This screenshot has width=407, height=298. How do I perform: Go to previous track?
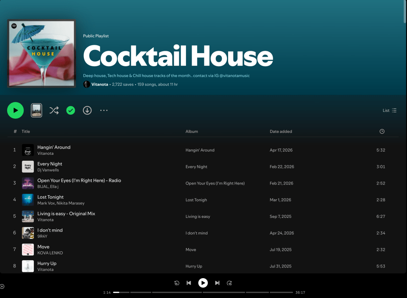(189, 283)
